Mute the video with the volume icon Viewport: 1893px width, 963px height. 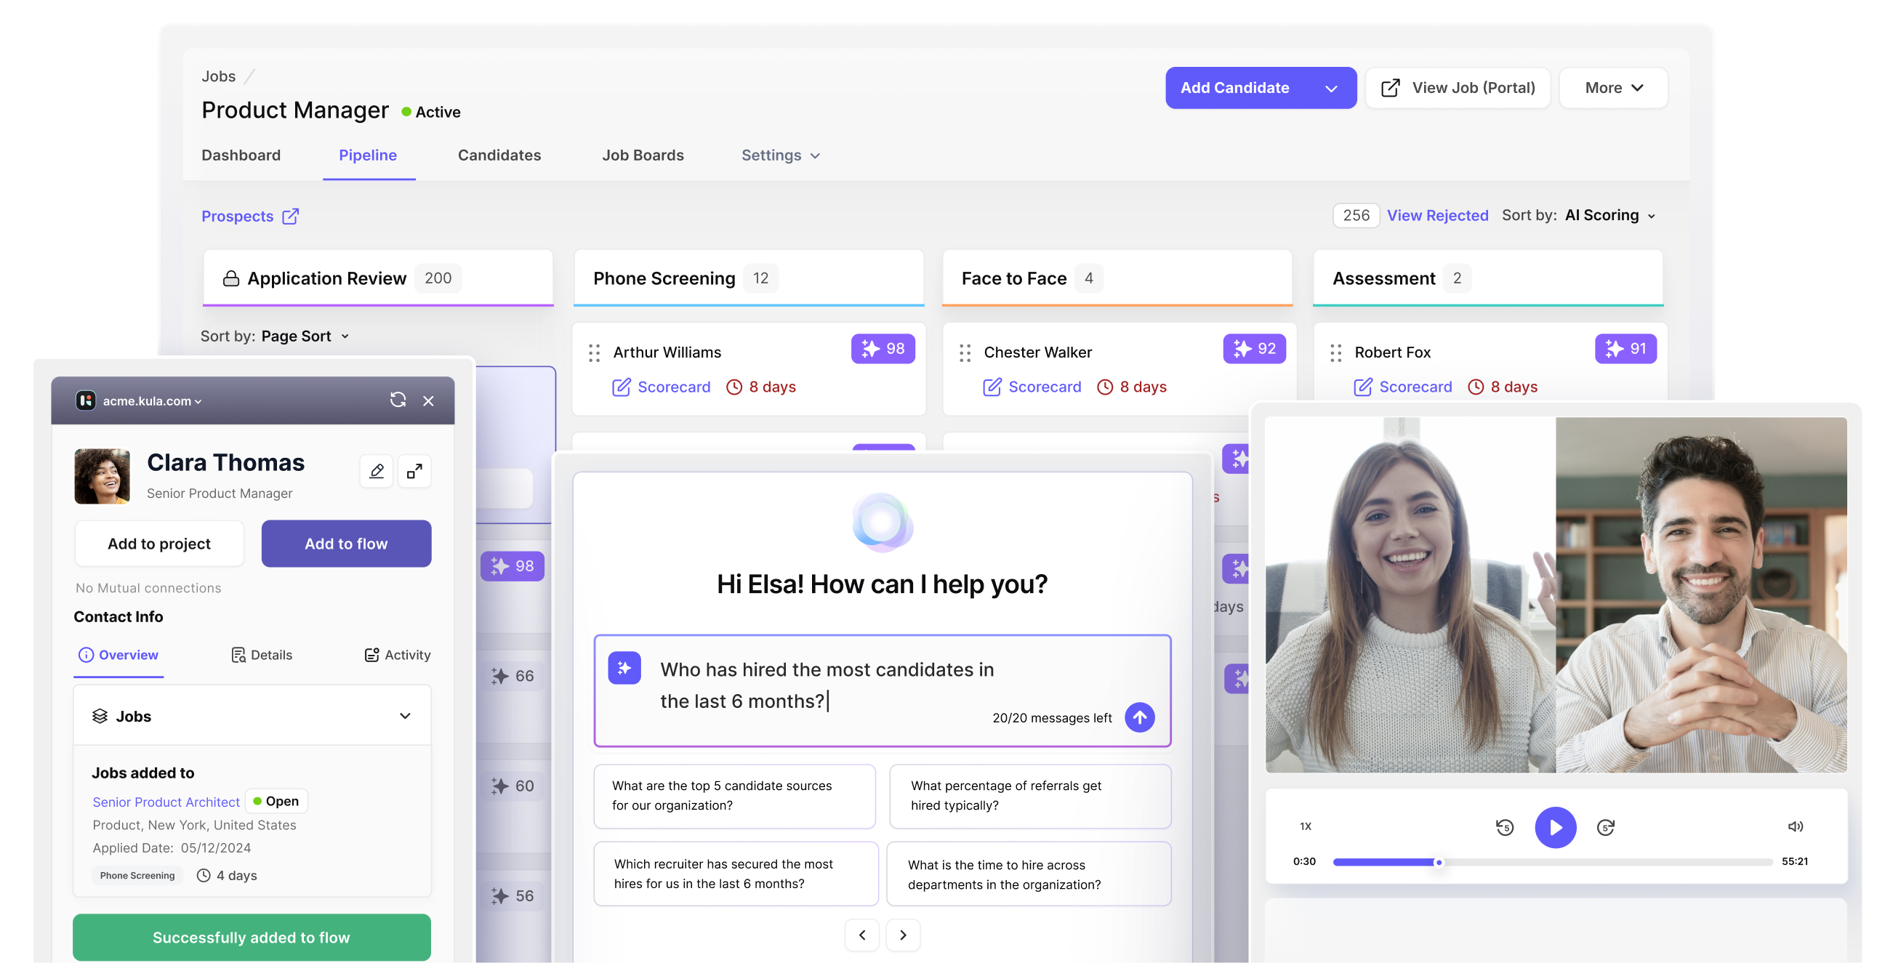[1795, 826]
